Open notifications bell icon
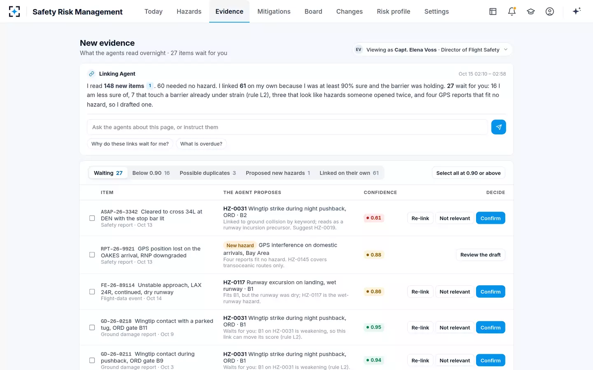Screen dimensions: 593x370 pyautogui.click(x=512, y=12)
